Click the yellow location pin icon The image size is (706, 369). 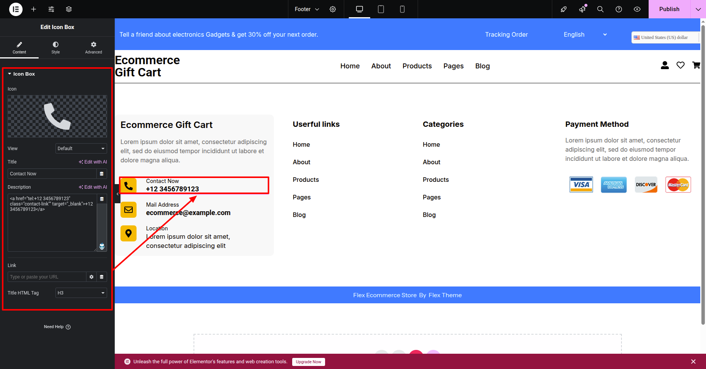[129, 233]
